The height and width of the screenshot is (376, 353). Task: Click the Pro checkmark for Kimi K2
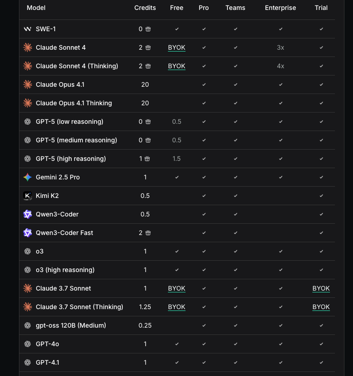click(204, 196)
